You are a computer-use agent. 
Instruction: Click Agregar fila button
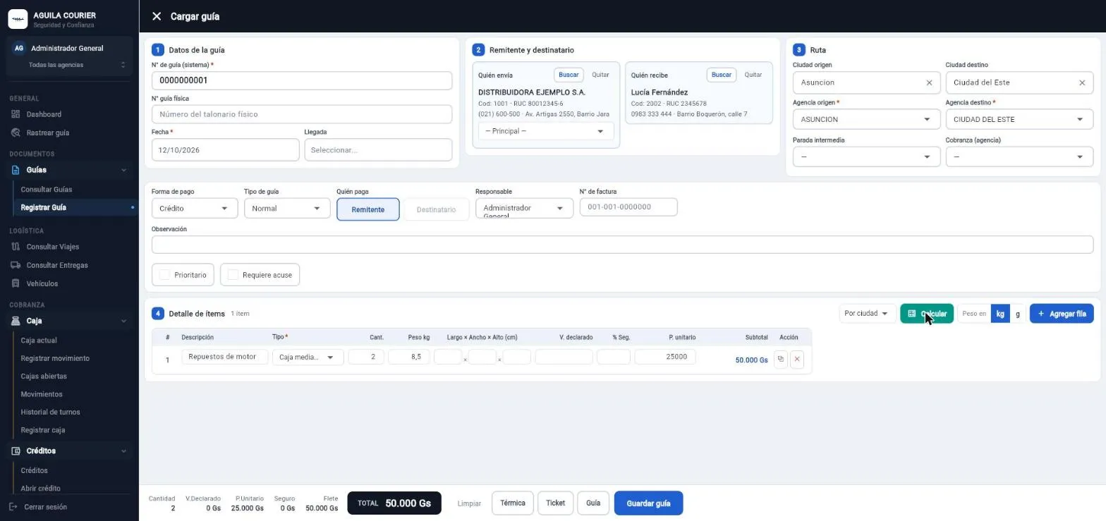(x=1062, y=314)
